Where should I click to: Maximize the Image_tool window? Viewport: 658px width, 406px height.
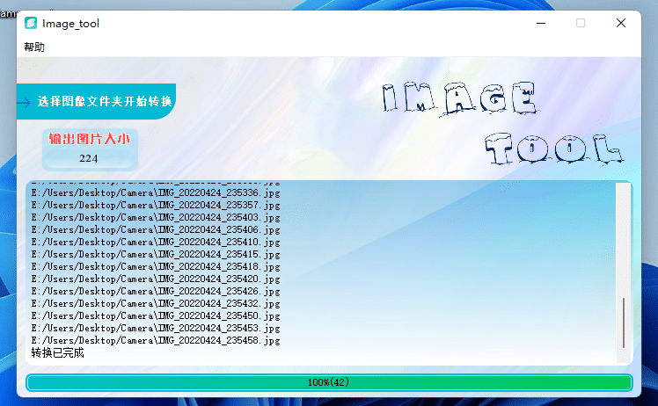coord(581,24)
